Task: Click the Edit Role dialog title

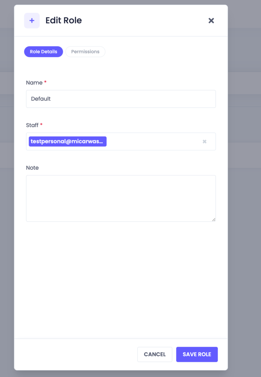Action: (63, 21)
